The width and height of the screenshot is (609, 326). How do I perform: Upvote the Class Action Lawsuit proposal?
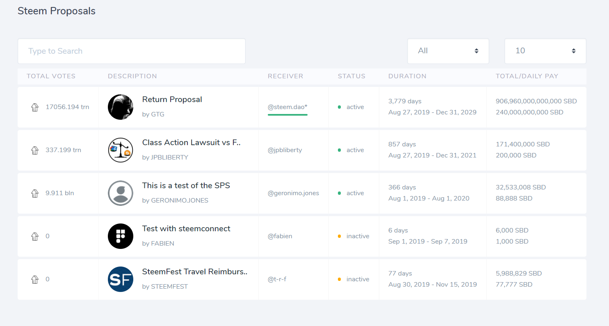point(35,150)
